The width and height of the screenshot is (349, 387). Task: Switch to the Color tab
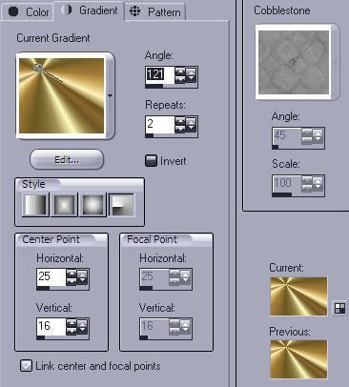[28, 12]
